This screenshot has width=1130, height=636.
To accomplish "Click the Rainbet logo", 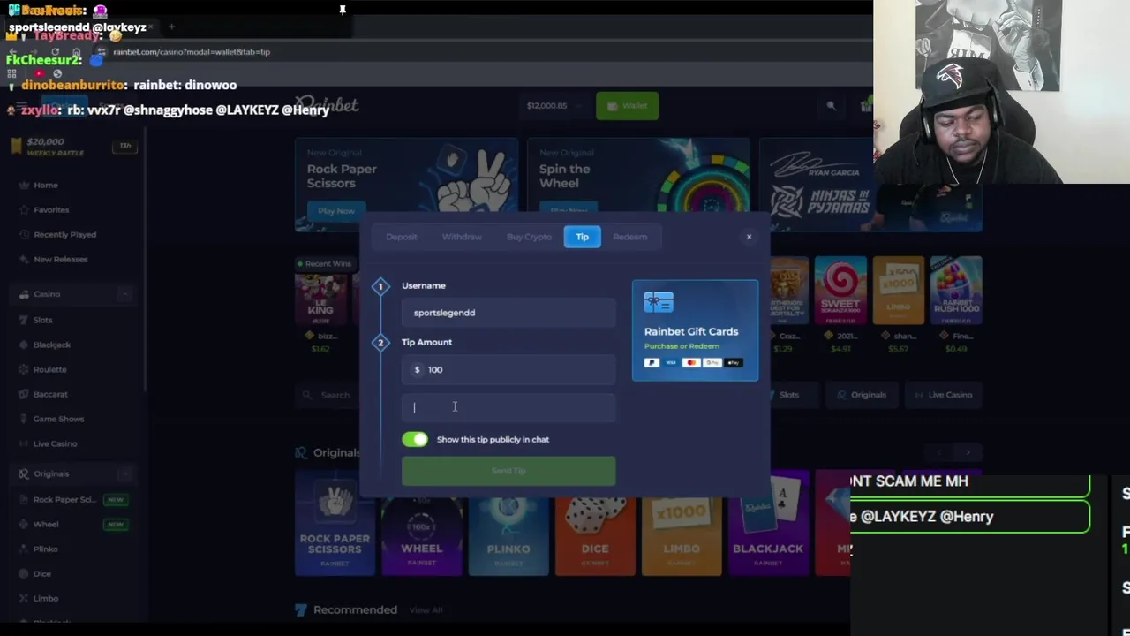I will pos(327,105).
